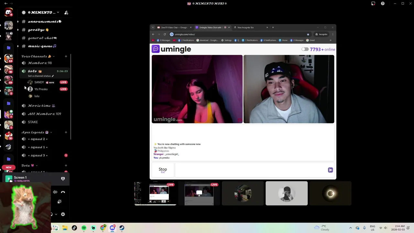The width and height of the screenshot is (414, 233).
Task: Toggle the switch beside 7793+ online
Action: tap(305, 49)
